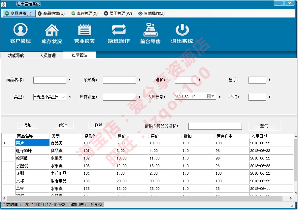This screenshot has height=210, width=298.
Task: Click the 换班操作 shift change icon
Action: (x=119, y=33)
